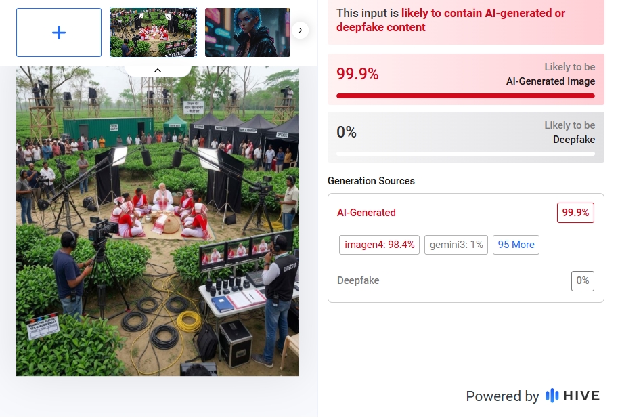Click the AI-Generated 99.9% score badge

pyautogui.click(x=575, y=213)
